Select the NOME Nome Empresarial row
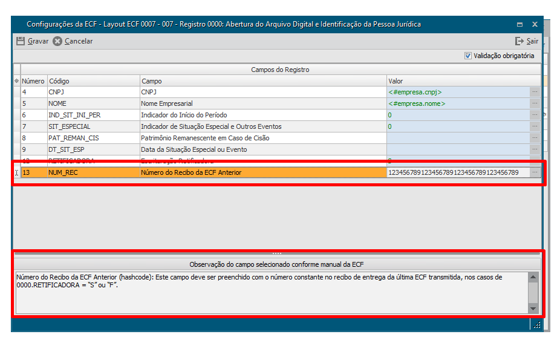 point(181,103)
